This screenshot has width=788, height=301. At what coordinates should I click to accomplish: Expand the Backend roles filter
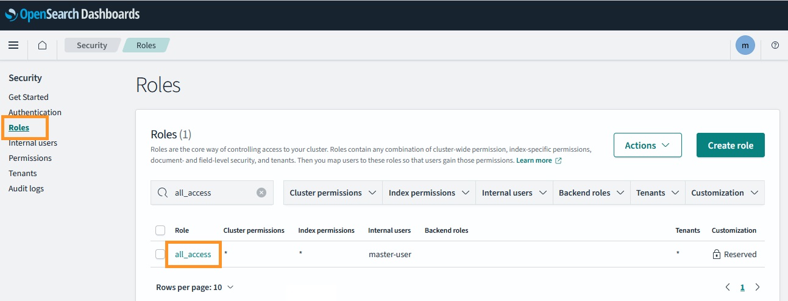coord(591,193)
